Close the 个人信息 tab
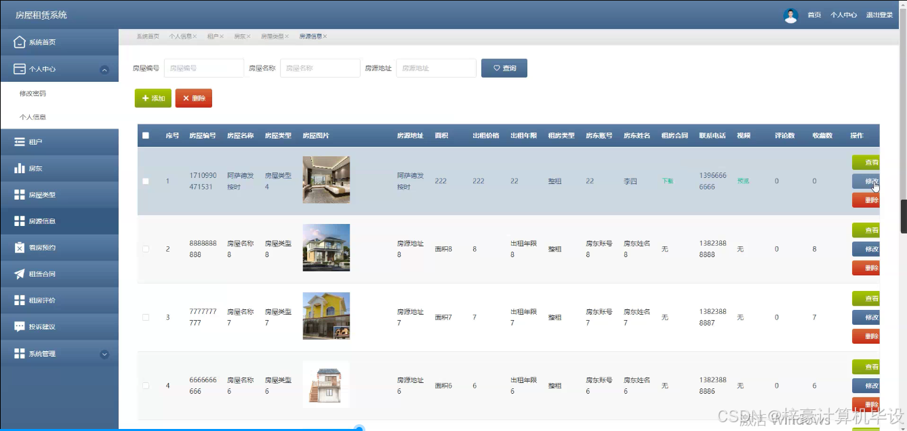 pyautogui.click(x=195, y=37)
